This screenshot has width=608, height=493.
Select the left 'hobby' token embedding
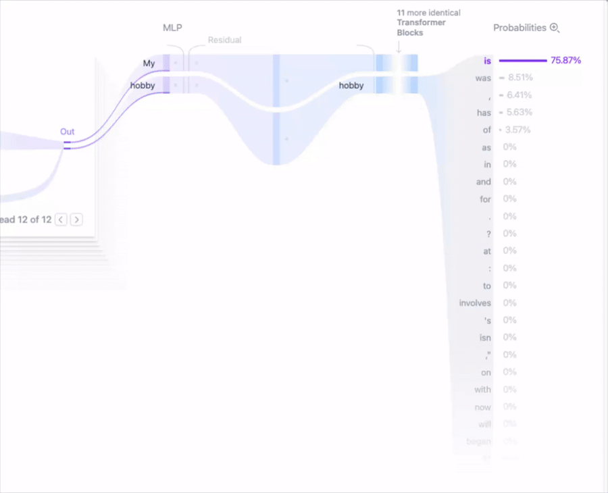point(143,85)
